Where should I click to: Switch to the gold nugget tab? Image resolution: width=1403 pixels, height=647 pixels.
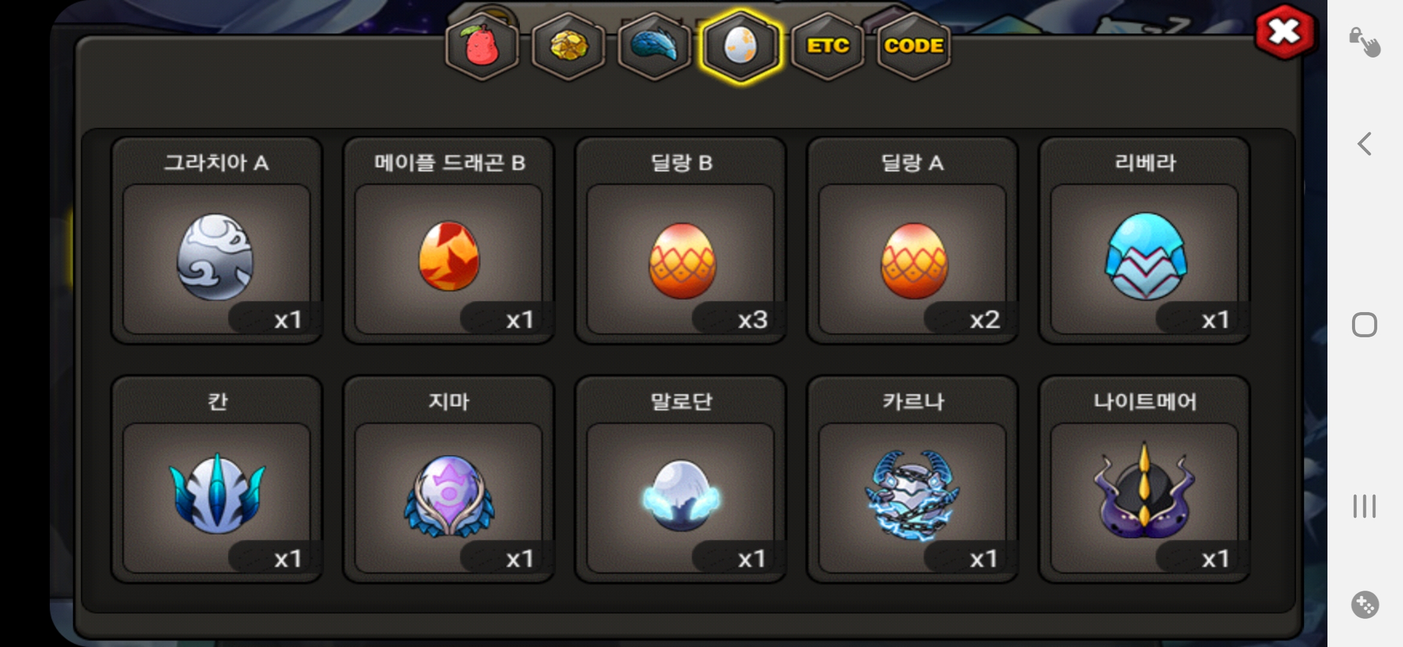(568, 47)
